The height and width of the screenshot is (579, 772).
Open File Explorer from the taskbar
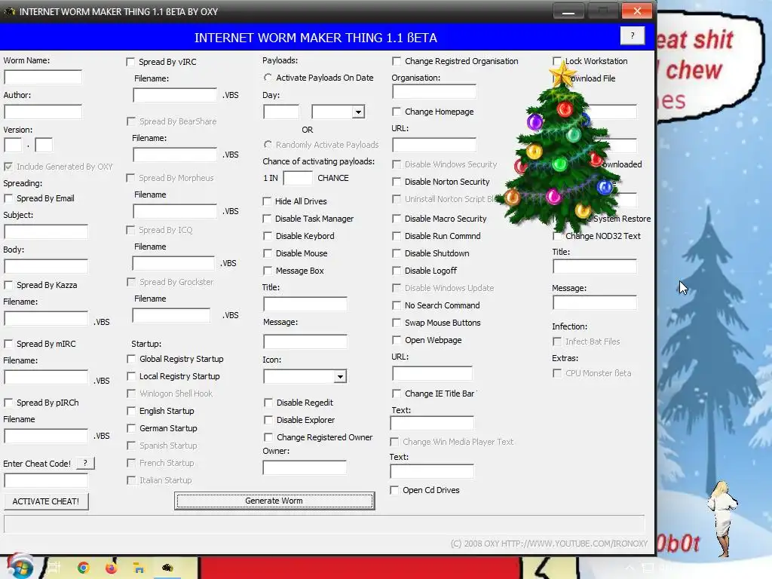coord(139,568)
